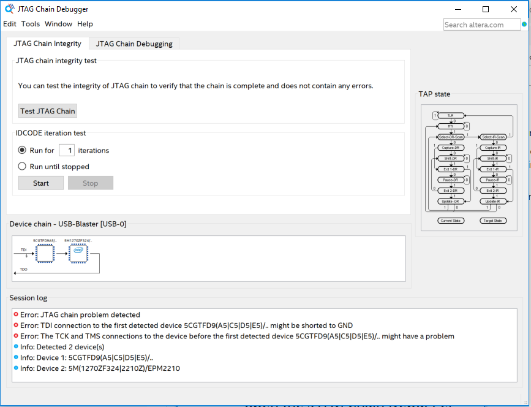The width and height of the screenshot is (531, 407).
Task: Click the Update-DR state node
Action: (450, 201)
